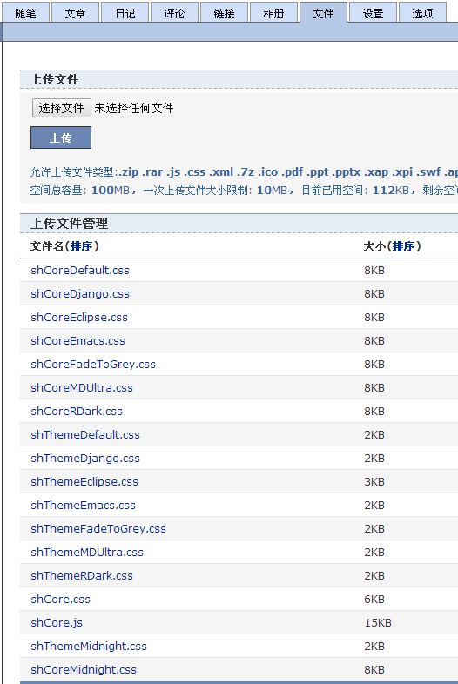
Task: Switch to the 相册 tab
Action: 273,13
